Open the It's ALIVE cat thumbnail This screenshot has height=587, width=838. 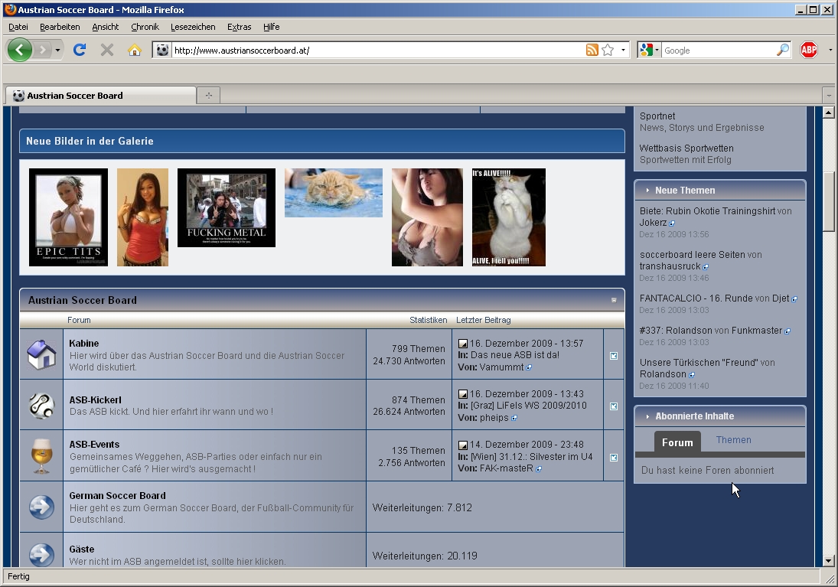coord(509,217)
